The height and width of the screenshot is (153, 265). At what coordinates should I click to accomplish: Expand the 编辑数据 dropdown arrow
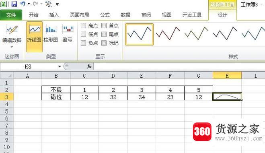pos(12,47)
